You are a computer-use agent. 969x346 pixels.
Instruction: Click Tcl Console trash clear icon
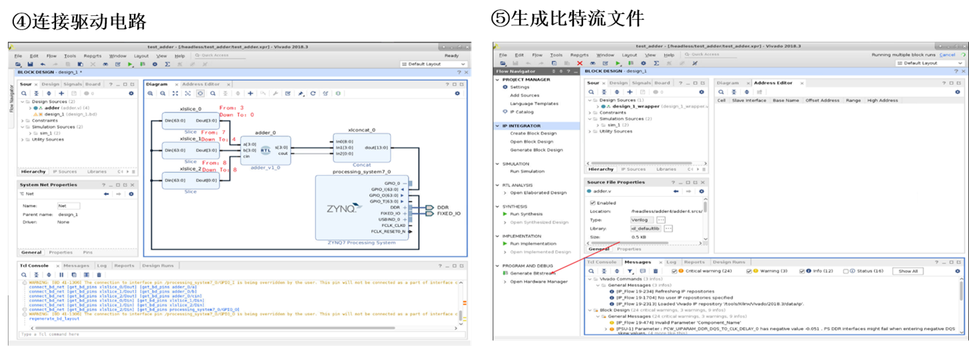(x=99, y=274)
